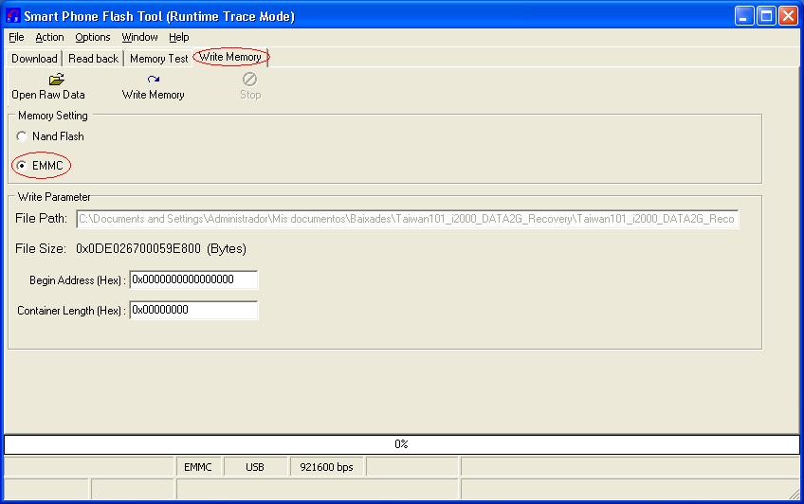
Task: Open the Options menu
Action: tap(93, 37)
